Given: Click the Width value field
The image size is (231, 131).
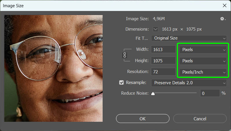Looking at the screenshot, I should (163, 50).
